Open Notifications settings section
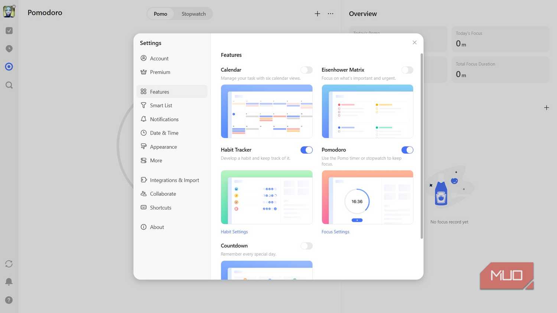The height and width of the screenshot is (313, 557). 172,119
